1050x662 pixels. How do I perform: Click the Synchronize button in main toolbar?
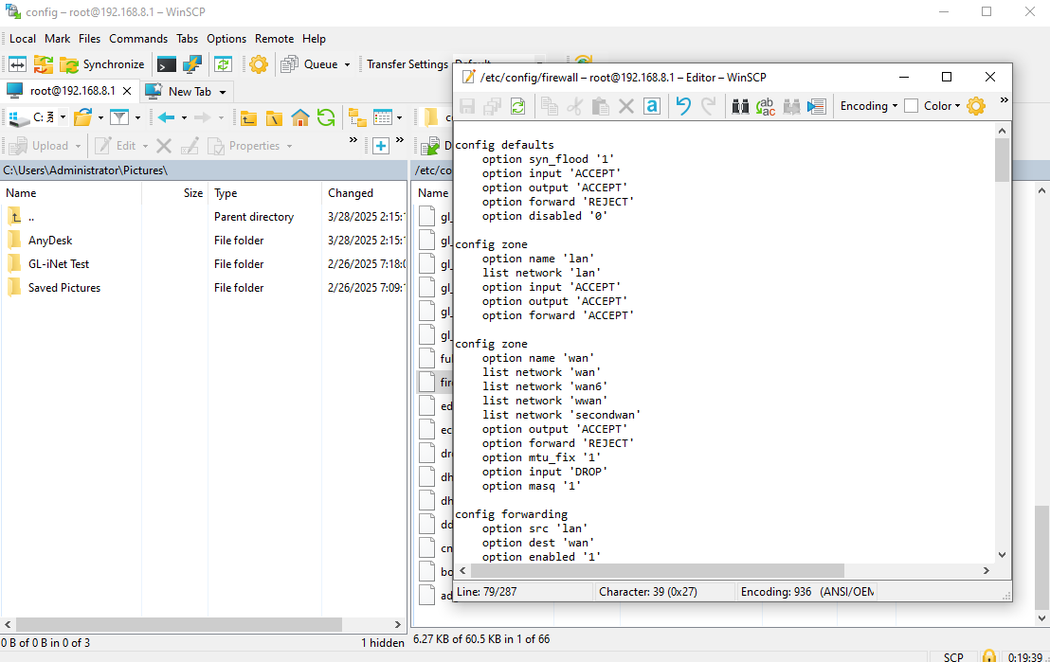(102, 64)
